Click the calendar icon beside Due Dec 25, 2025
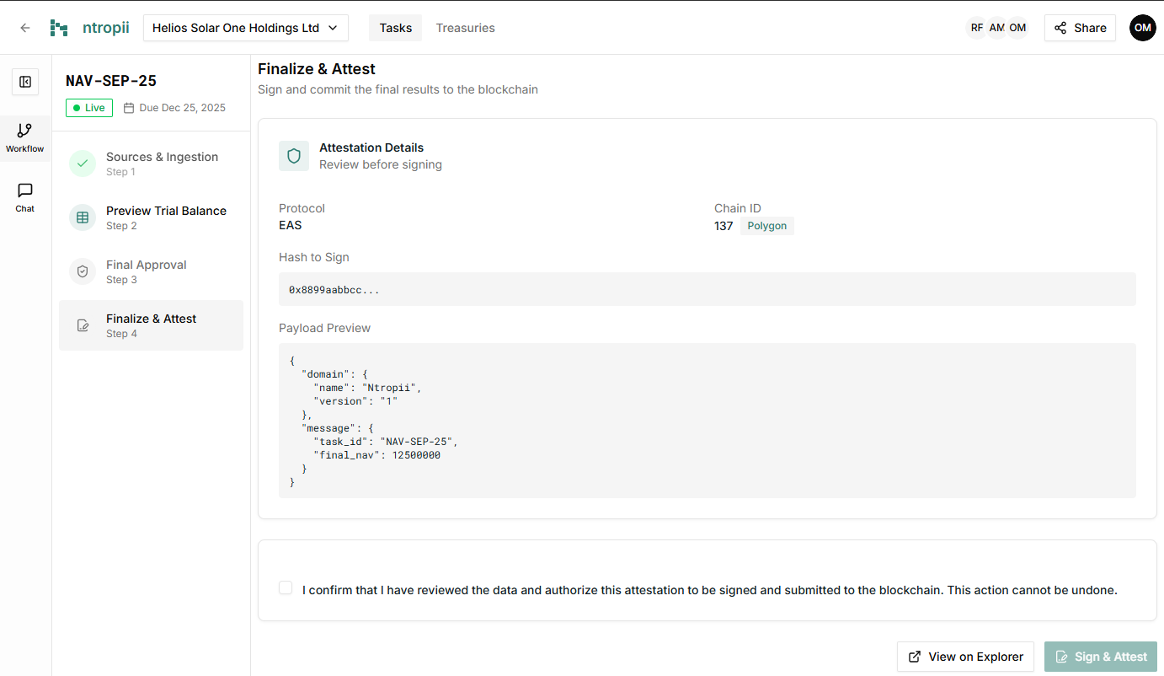 [128, 107]
